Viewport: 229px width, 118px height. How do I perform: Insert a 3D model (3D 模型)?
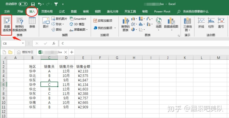(77, 24)
